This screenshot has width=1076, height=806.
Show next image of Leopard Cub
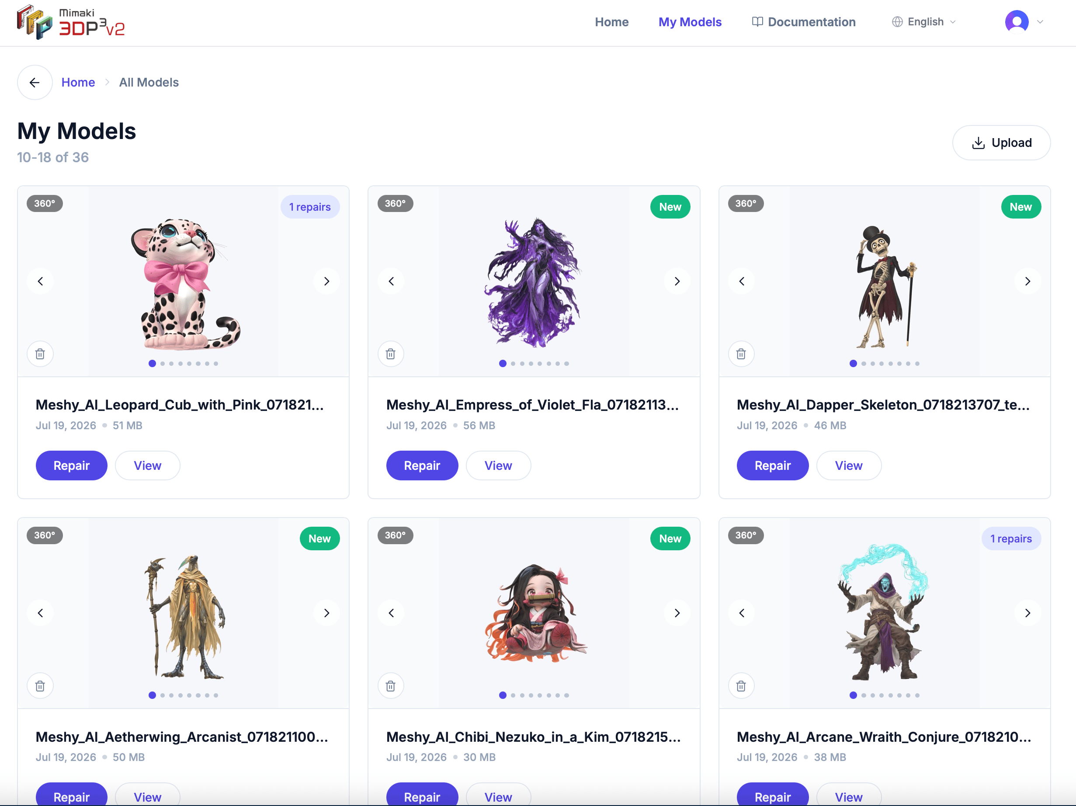pyautogui.click(x=326, y=281)
